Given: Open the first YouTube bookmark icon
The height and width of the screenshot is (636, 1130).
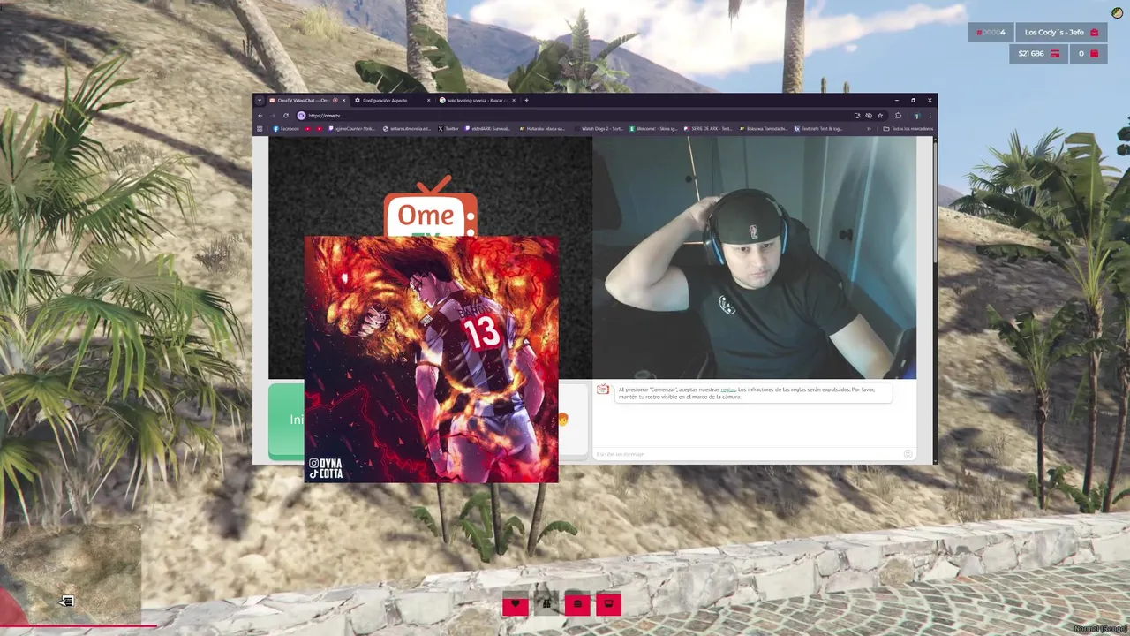Looking at the screenshot, I should tap(308, 129).
